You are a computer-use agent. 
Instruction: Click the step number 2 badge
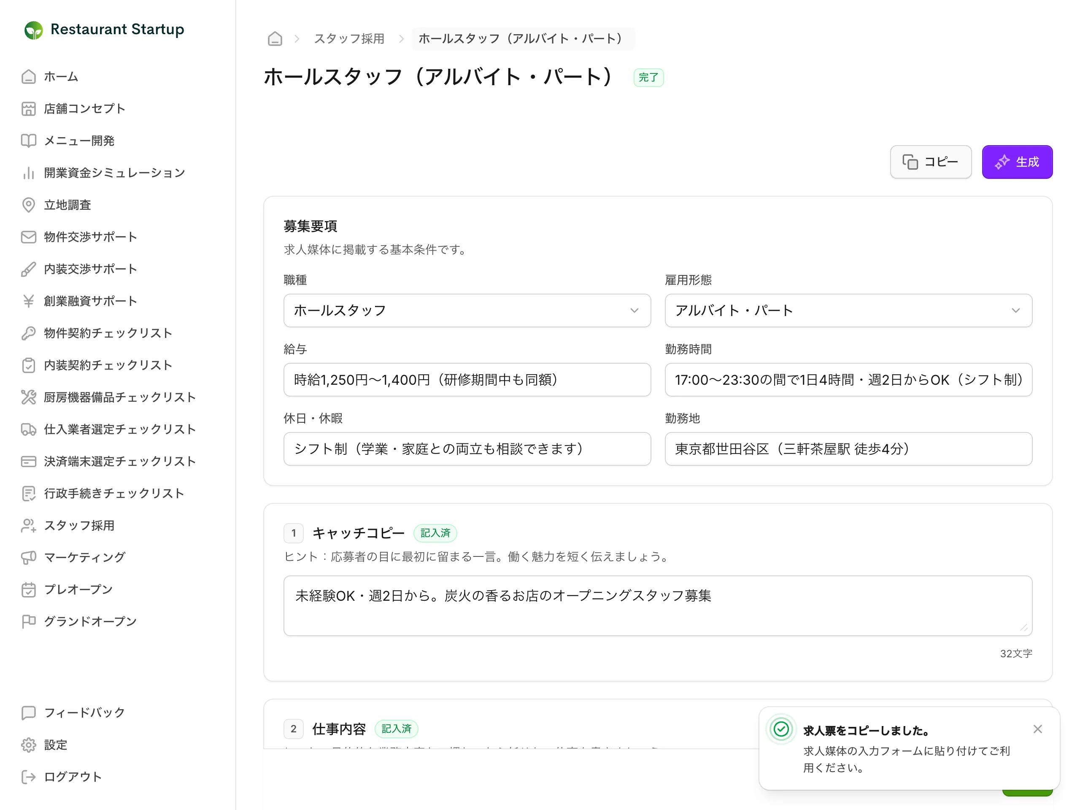pos(294,729)
